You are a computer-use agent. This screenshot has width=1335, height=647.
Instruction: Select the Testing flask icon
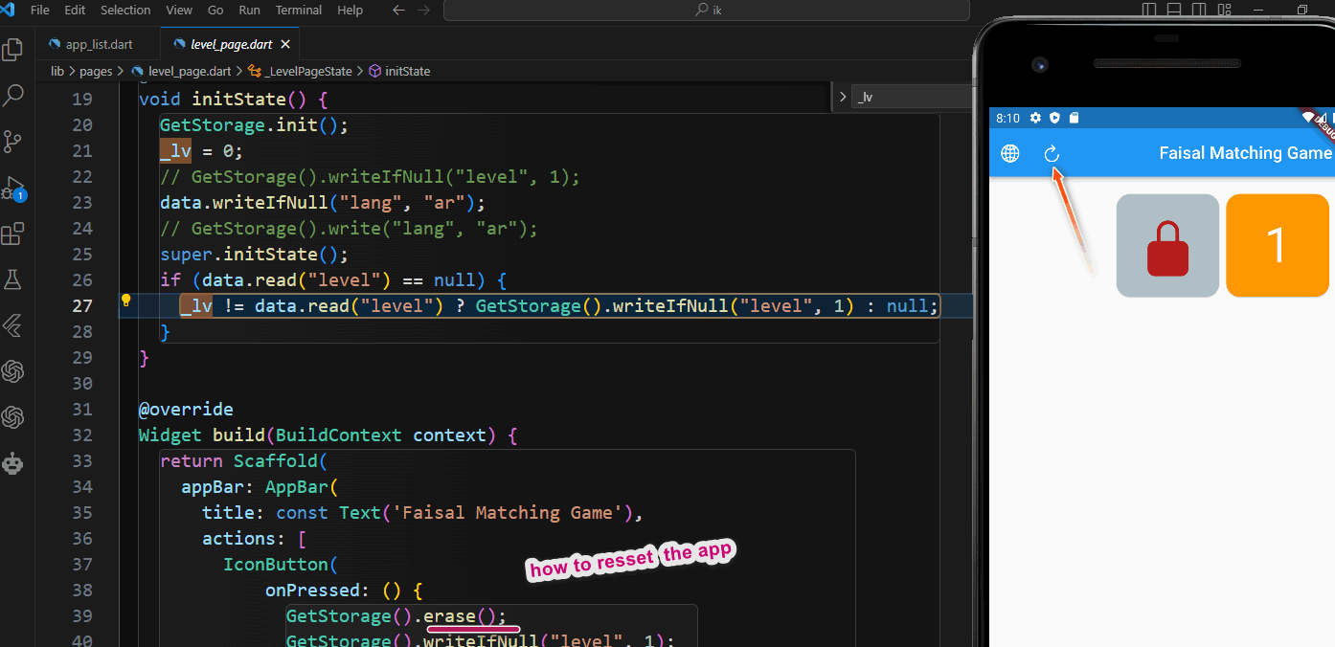pyautogui.click(x=13, y=279)
